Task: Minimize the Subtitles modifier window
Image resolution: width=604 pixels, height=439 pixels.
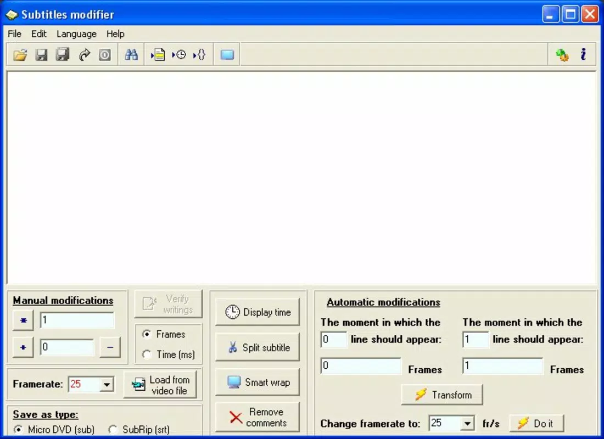Action: 550,15
